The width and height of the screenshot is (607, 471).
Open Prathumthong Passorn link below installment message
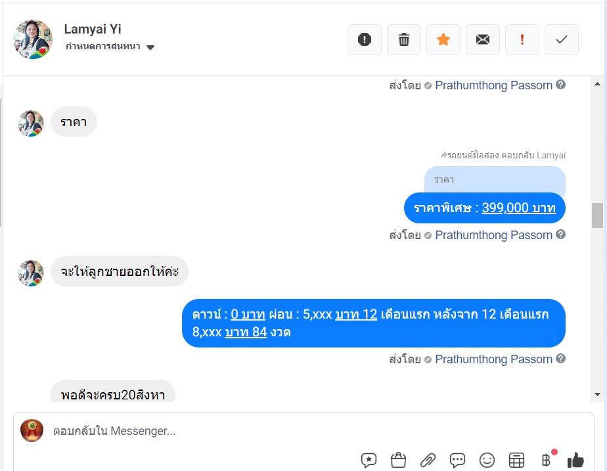(493, 359)
